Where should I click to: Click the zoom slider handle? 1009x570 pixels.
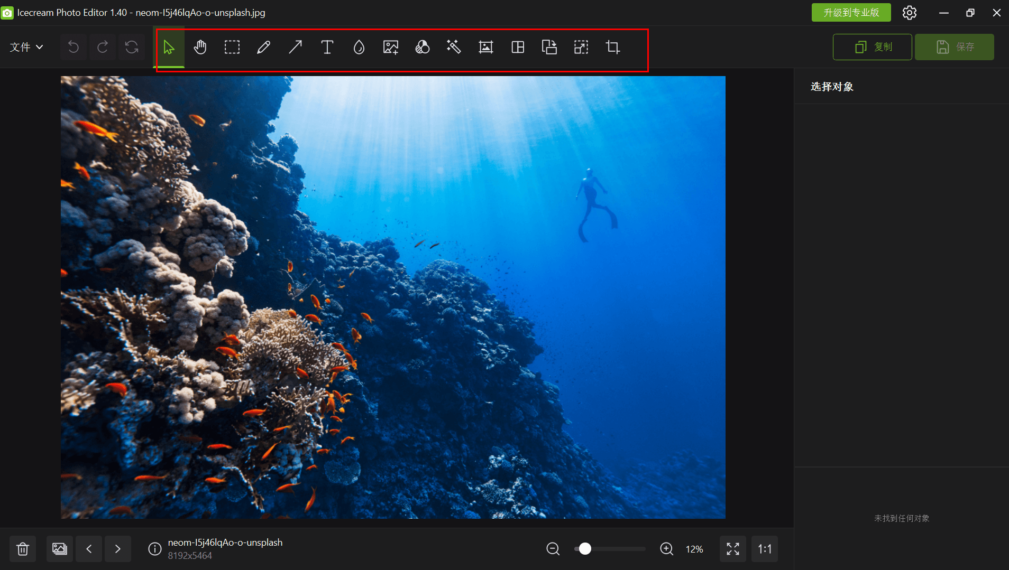pyautogui.click(x=585, y=549)
